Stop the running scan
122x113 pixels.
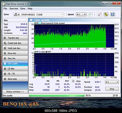pyautogui.click(x=112, y=89)
